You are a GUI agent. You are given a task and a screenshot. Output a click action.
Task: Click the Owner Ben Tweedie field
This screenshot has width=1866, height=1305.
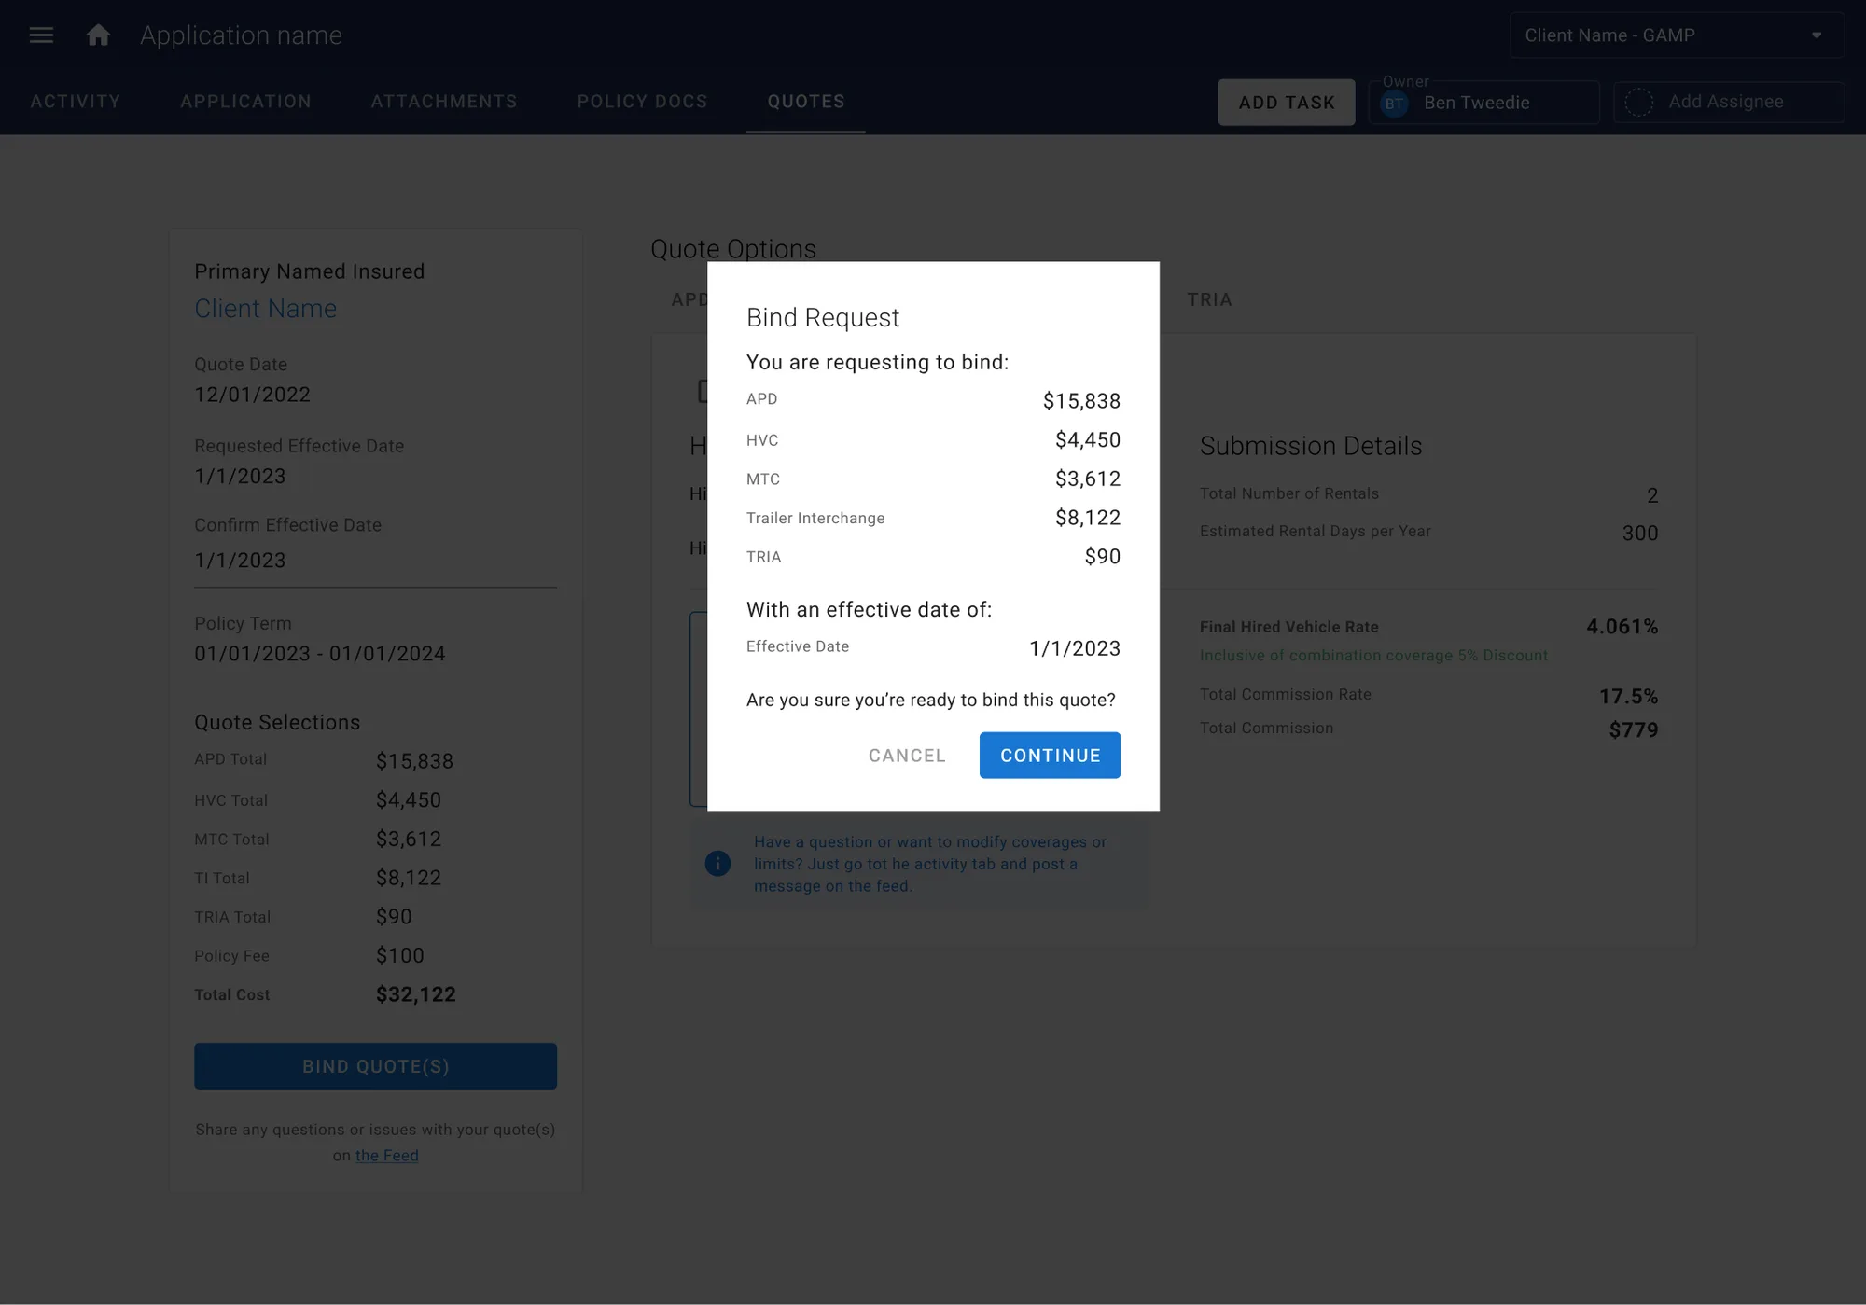(x=1483, y=103)
